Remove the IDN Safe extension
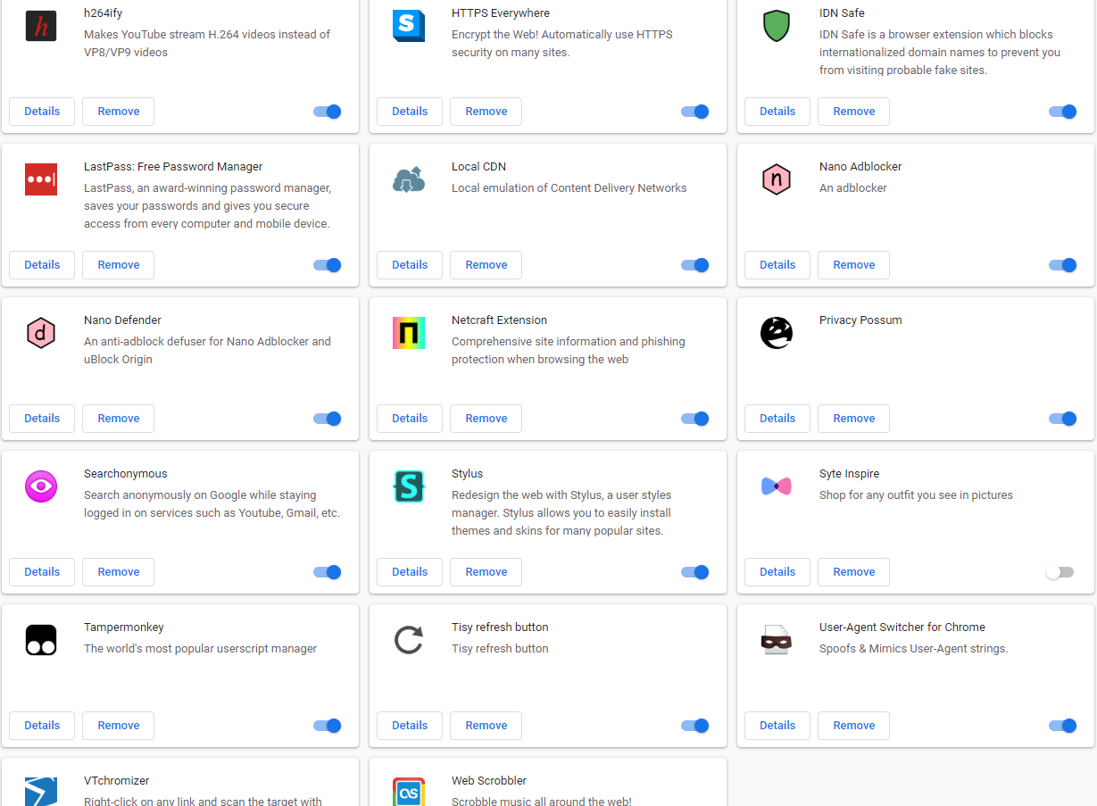 (x=854, y=112)
